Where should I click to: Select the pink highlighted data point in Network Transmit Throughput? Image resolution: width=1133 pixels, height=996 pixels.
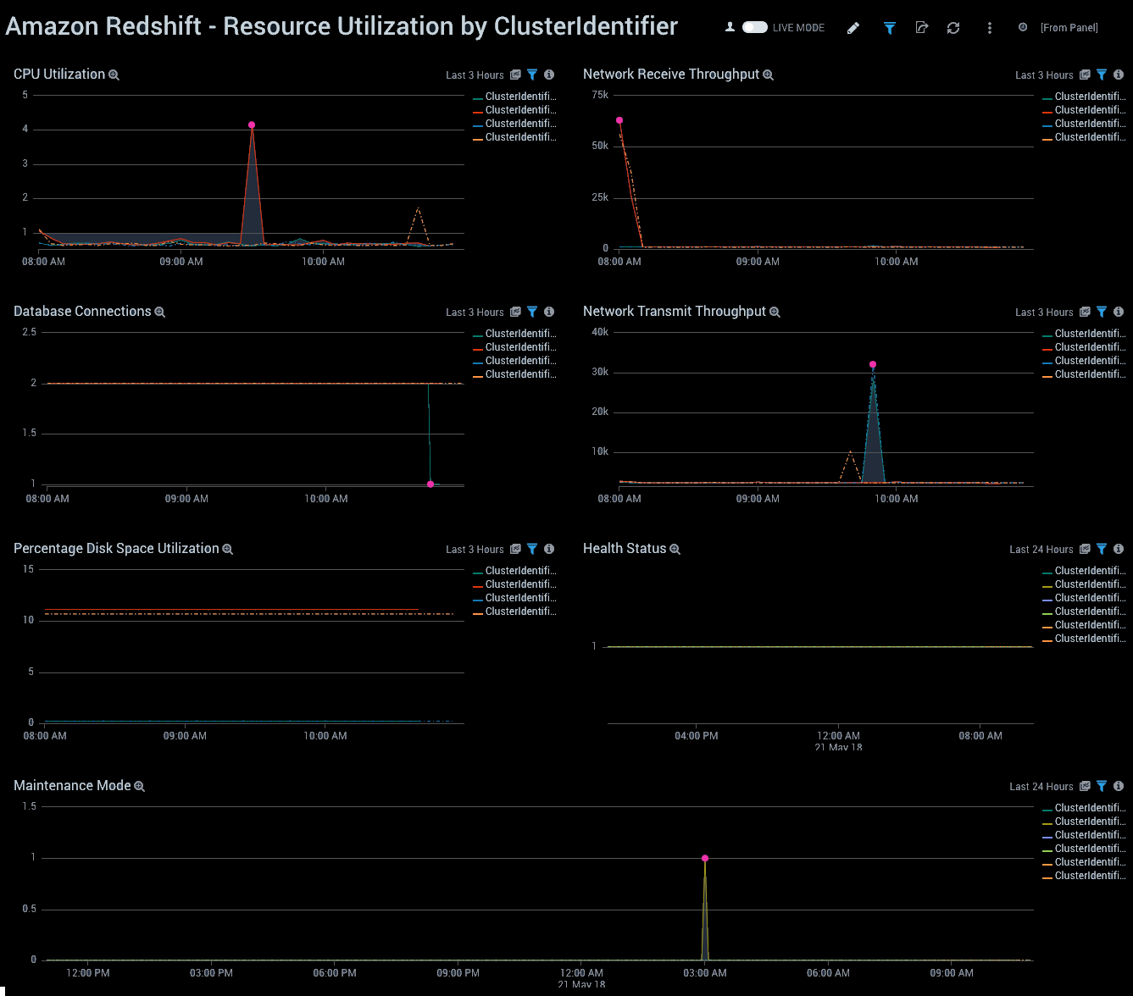tap(872, 364)
